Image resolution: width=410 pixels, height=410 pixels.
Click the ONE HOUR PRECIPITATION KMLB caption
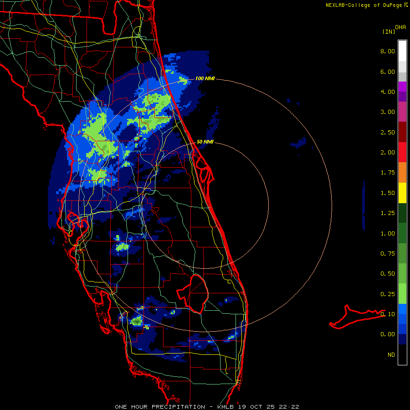(207, 407)
